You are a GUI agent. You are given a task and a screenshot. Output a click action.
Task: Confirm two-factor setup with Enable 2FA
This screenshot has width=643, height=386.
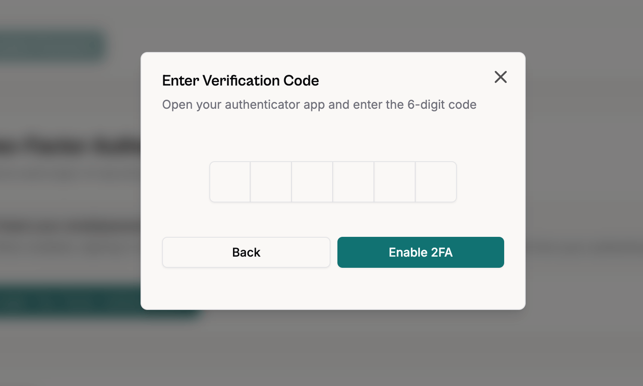(x=420, y=252)
